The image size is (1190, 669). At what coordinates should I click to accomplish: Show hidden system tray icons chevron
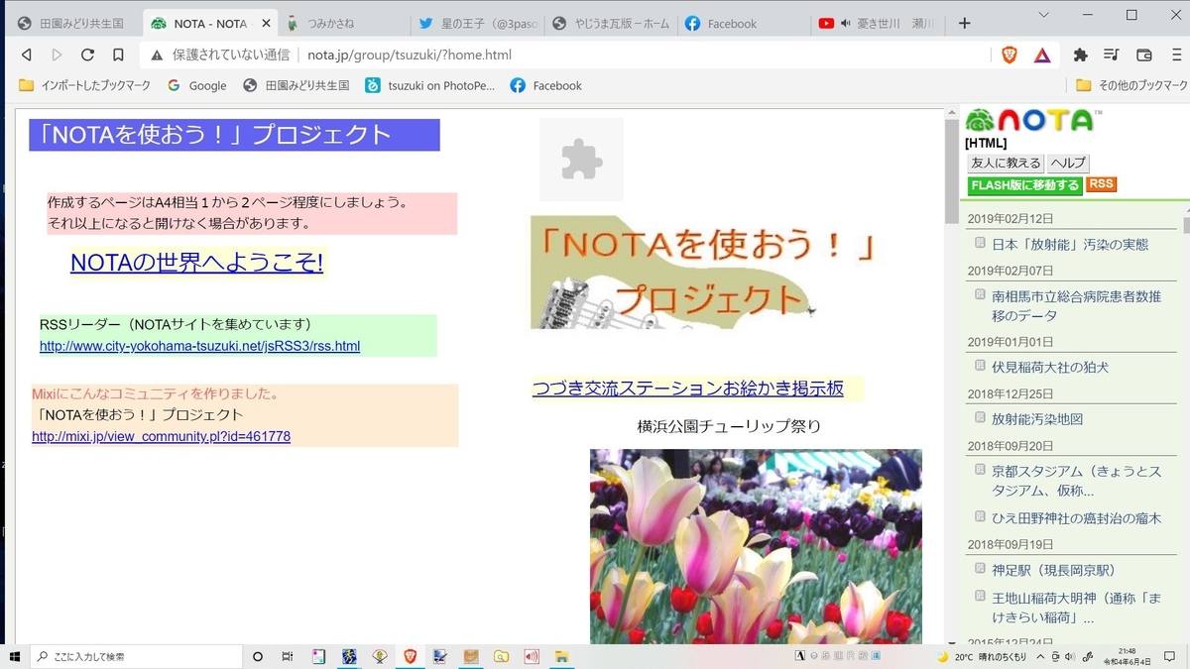point(1039,657)
